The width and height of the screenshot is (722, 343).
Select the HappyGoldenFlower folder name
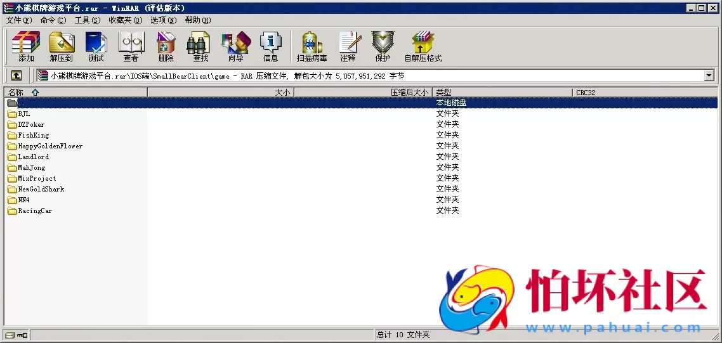50,146
